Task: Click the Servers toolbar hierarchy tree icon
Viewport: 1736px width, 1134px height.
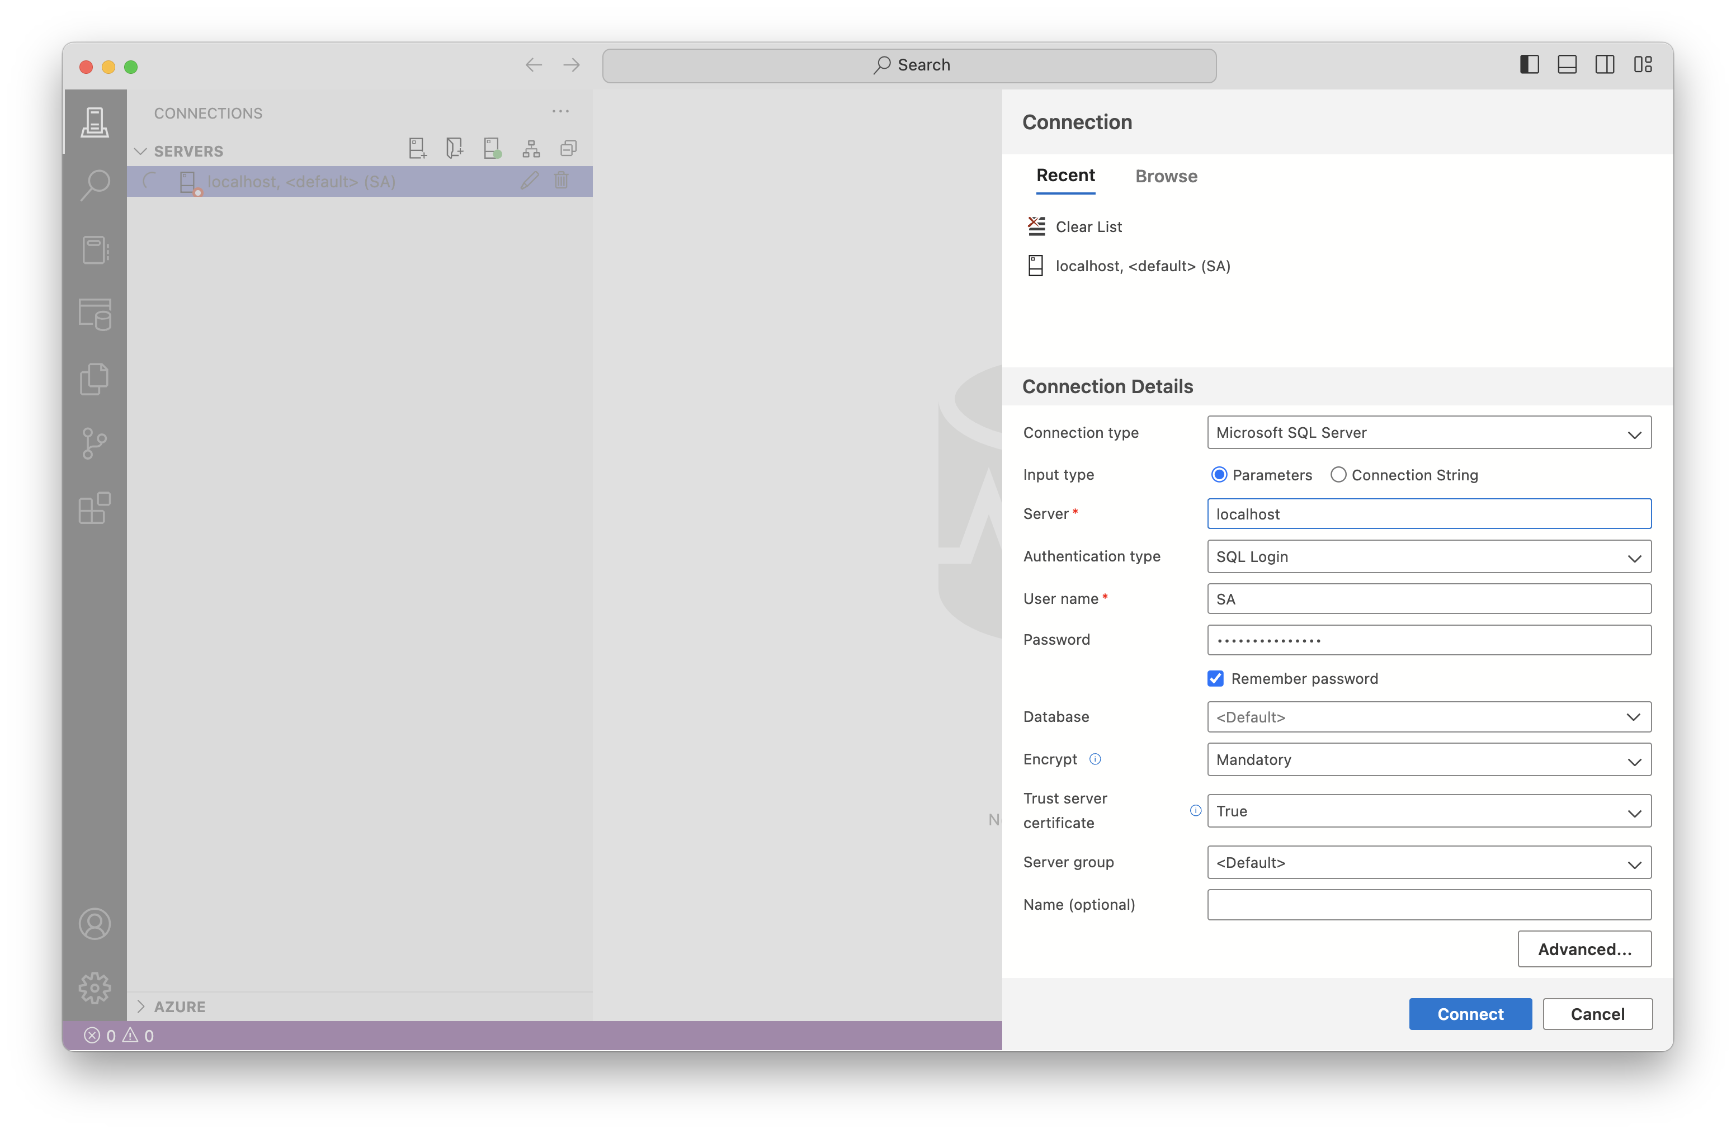Action: point(531,149)
